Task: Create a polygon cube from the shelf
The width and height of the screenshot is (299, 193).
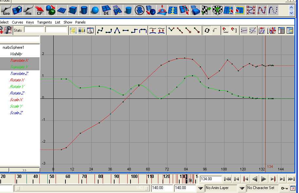Action: (x=73, y=10)
